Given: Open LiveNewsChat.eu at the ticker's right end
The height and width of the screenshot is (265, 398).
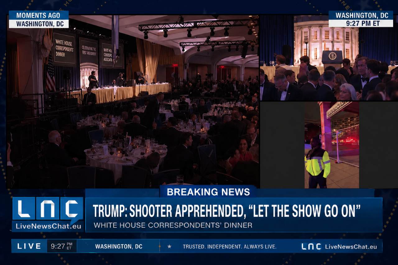Looking at the screenshot, I should 351,247.
